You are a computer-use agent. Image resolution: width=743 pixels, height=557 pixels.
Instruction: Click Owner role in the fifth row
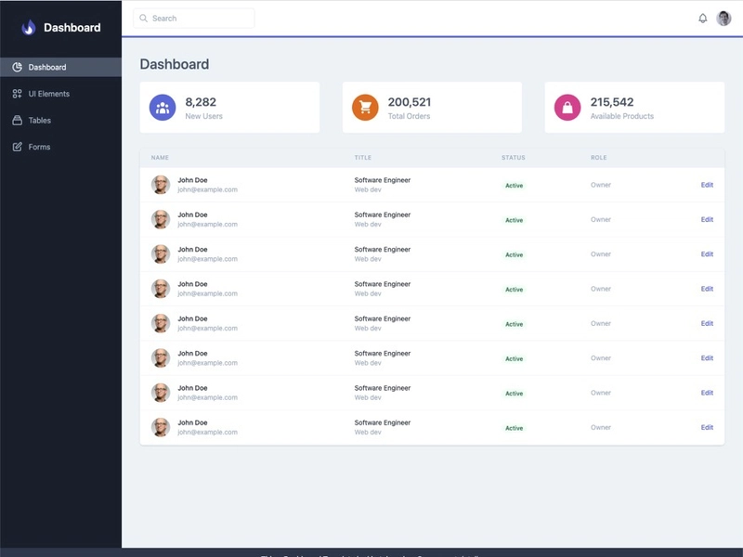point(600,323)
